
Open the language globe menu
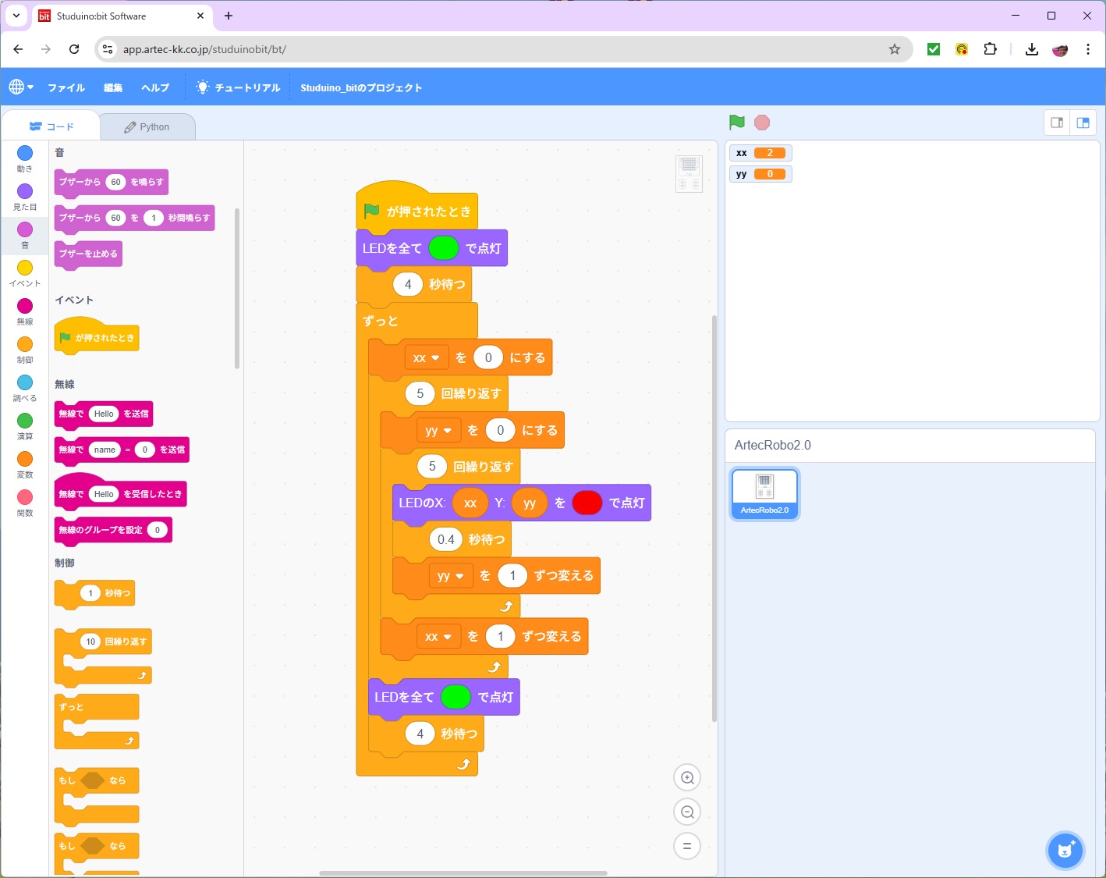point(20,87)
